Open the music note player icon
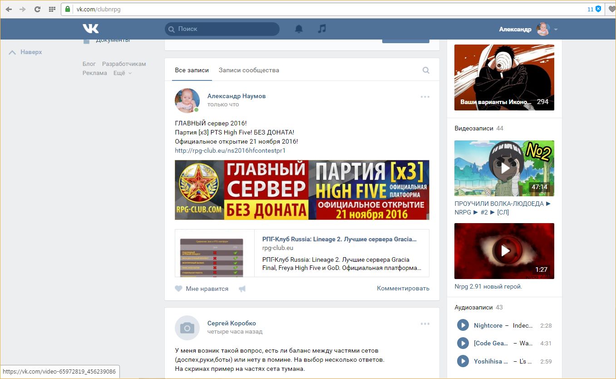The height and width of the screenshot is (379, 616). pyautogui.click(x=322, y=29)
